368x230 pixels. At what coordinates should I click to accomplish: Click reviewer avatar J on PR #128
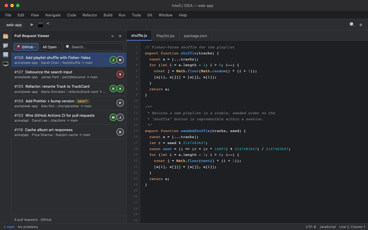pyautogui.click(x=113, y=60)
